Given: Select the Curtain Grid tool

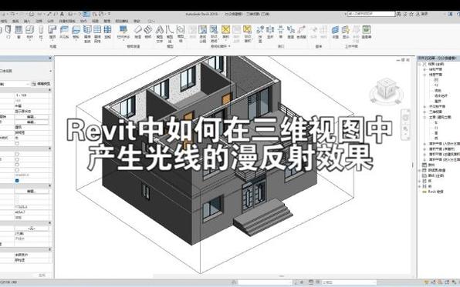Looking at the screenshot, I should [x=97, y=33].
